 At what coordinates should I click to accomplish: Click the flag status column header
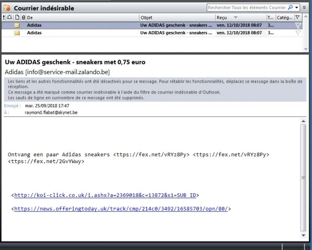pos(298,18)
